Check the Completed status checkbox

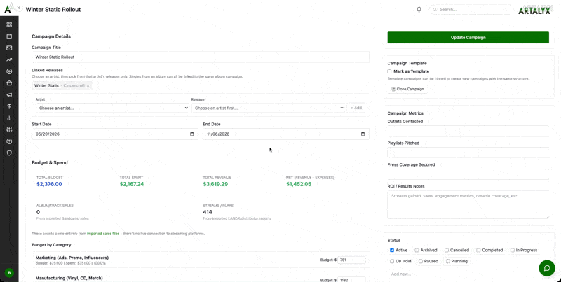[x=478, y=251]
